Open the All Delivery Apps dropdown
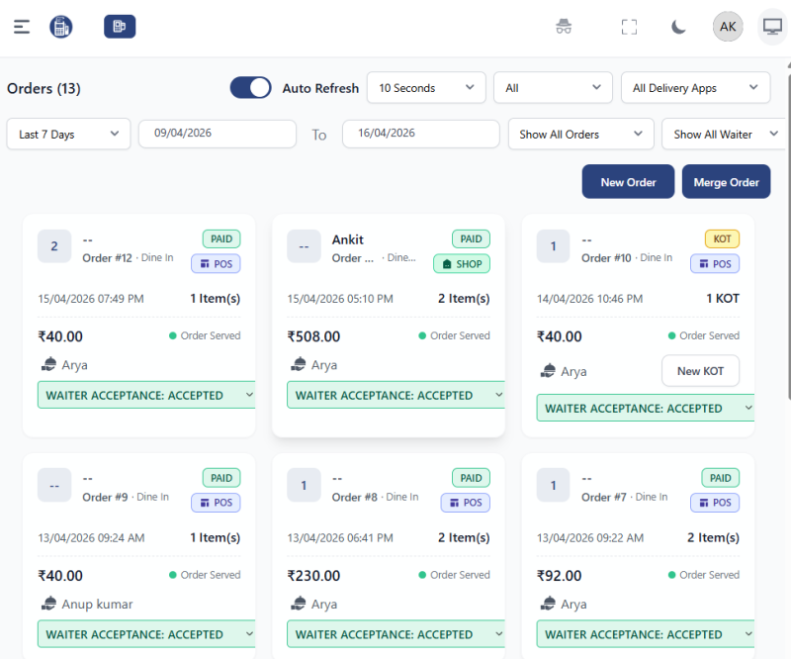This screenshot has height=659, width=791. pyautogui.click(x=696, y=88)
